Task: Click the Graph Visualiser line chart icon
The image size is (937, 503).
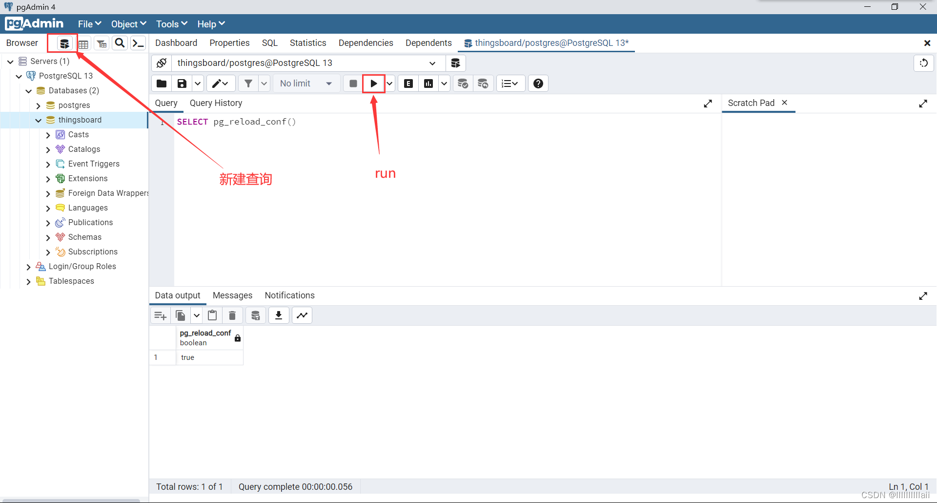Action: point(302,315)
